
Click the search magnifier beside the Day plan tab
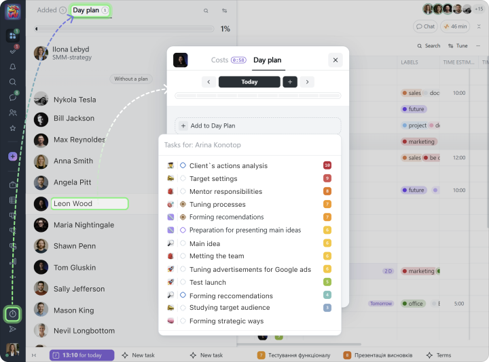206,11
